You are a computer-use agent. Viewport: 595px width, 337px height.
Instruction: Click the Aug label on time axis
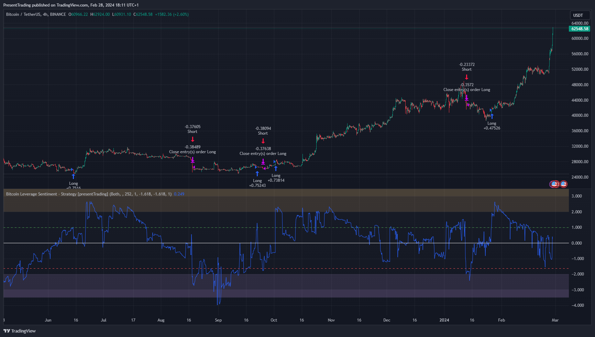click(161, 320)
